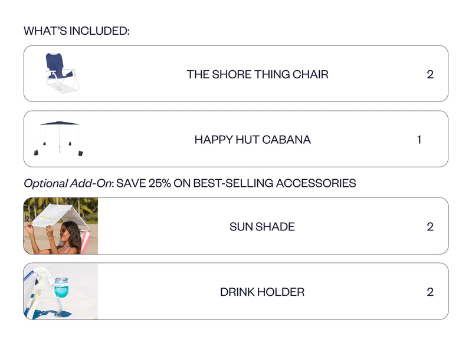Click quantity 2 for Shore Thing Chair
Viewport: 472px width, 343px height.
tap(430, 74)
